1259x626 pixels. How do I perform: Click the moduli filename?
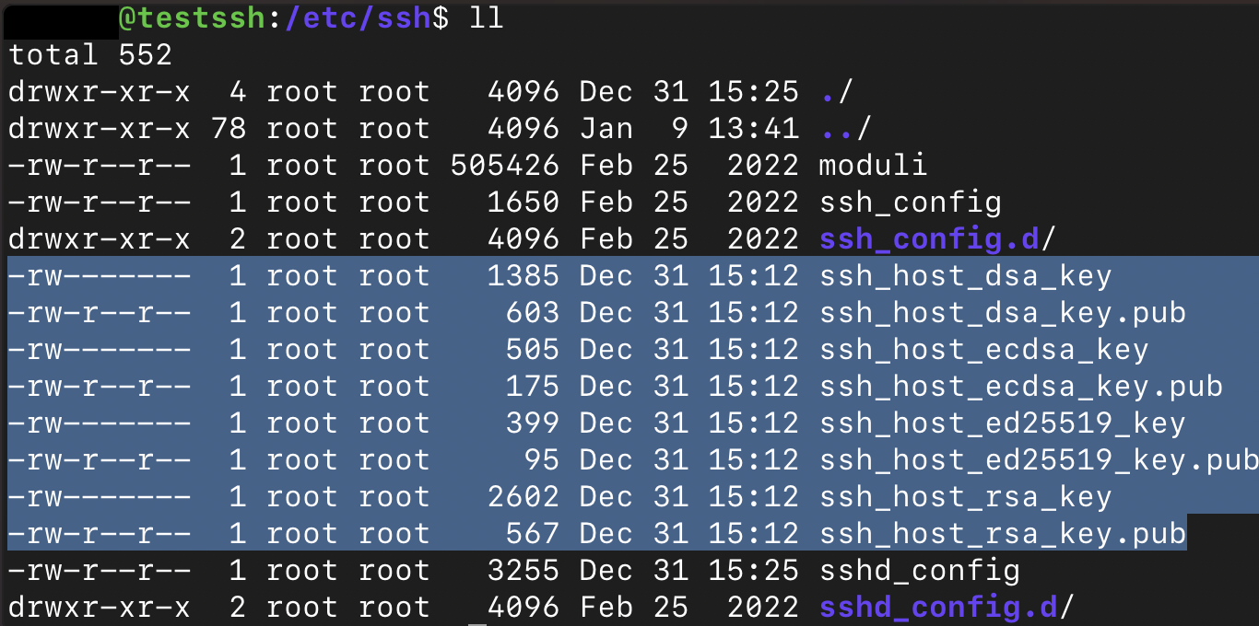pos(873,165)
